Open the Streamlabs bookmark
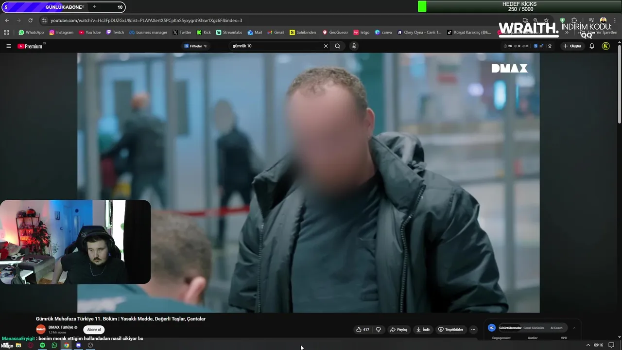 [229, 33]
